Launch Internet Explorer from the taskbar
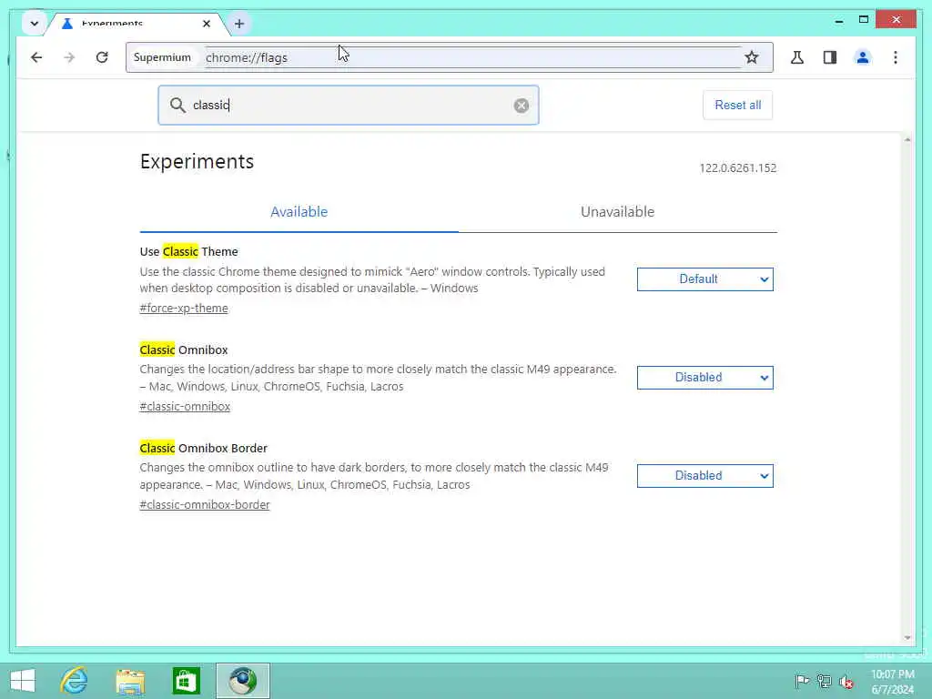Viewport: 932px width, 699px height. click(x=75, y=681)
